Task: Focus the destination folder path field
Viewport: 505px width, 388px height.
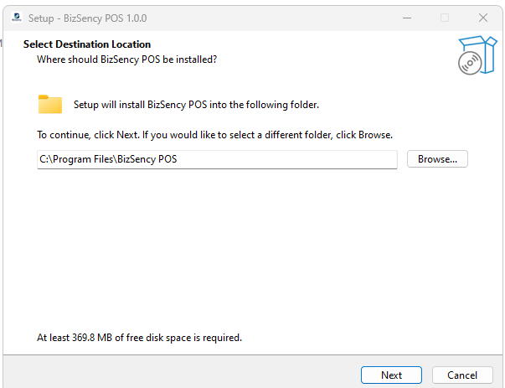Action: (x=217, y=159)
